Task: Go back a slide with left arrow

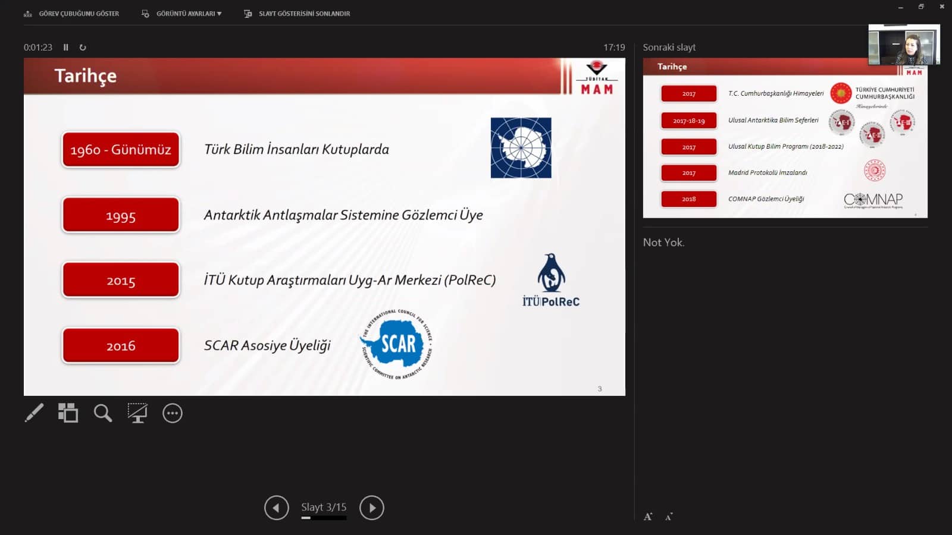Action: click(x=275, y=508)
